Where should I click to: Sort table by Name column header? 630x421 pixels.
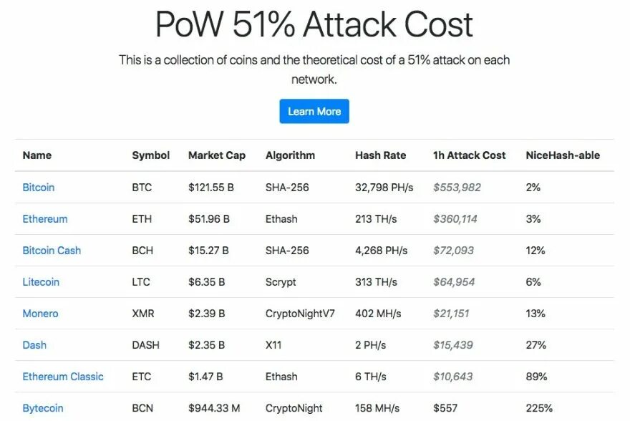tap(37, 155)
